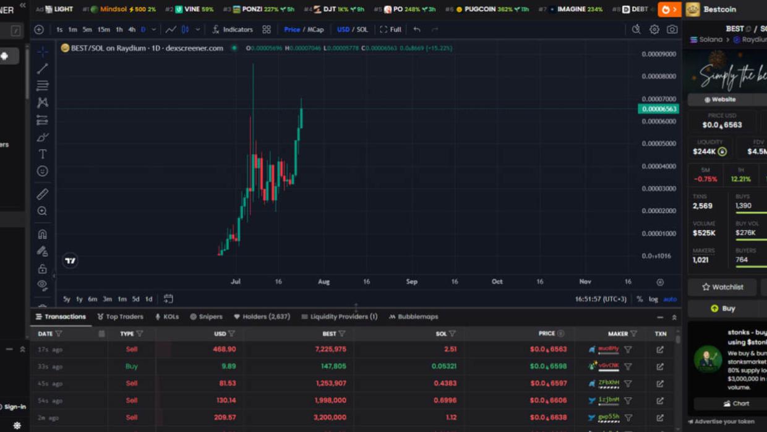The width and height of the screenshot is (767, 432).
Task: Open the price scale settings gear below the axis
Action: [x=660, y=282]
